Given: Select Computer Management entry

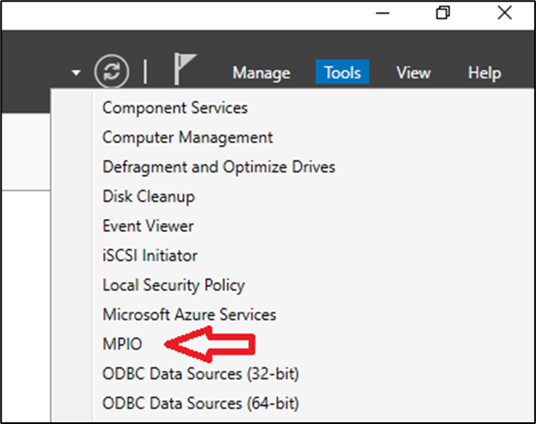Looking at the screenshot, I should (187, 137).
